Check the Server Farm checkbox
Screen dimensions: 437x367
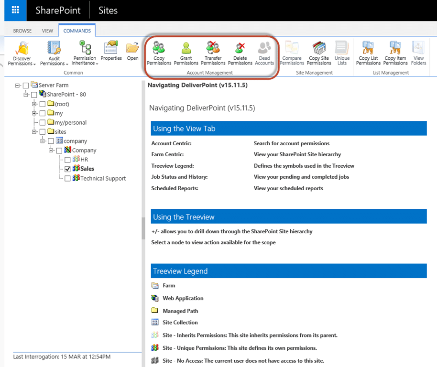[26, 85]
